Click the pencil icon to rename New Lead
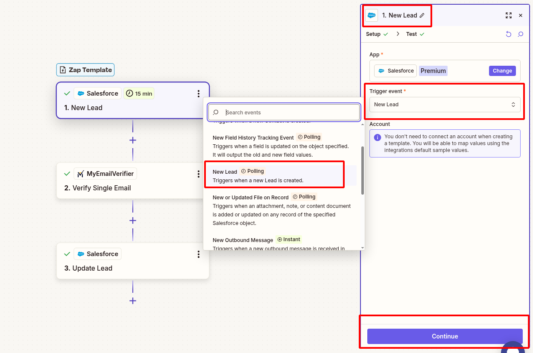The width and height of the screenshot is (533, 353). (x=422, y=15)
